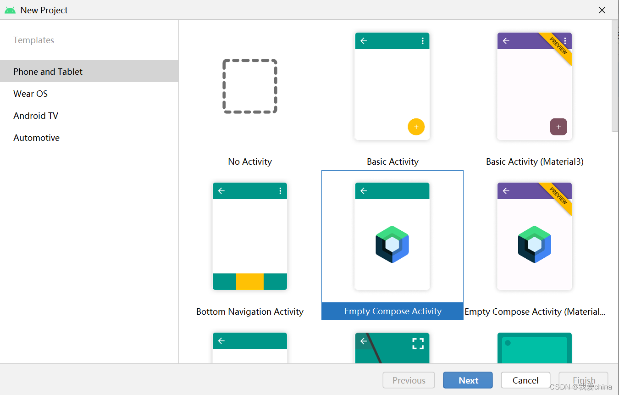Select the Android TV category
Viewport: 619px width, 395px height.
click(89, 116)
